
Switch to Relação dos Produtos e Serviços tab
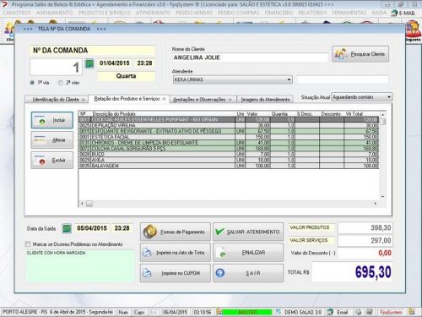tap(129, 99)
